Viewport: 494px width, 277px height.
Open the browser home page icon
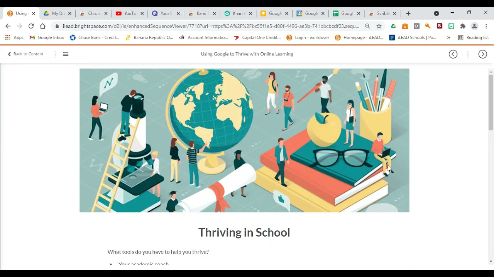pos(43,26)
